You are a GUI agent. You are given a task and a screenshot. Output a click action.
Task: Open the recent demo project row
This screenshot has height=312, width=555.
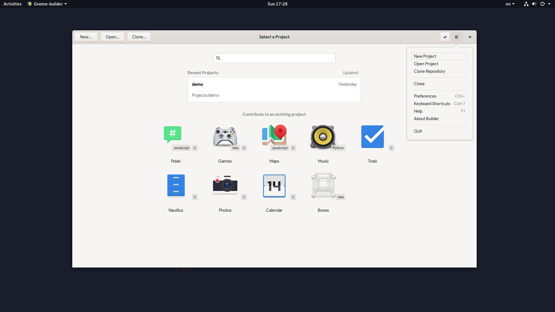click(x=274, y=90)
